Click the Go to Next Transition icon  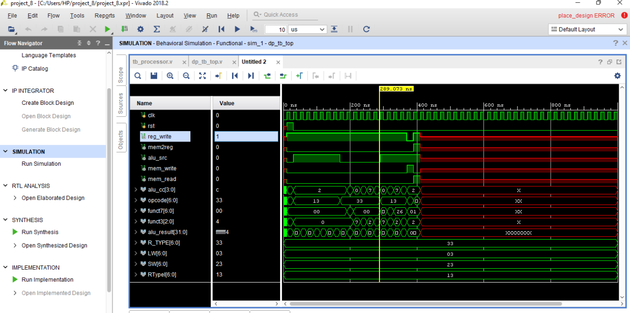(x=251, y=76)
